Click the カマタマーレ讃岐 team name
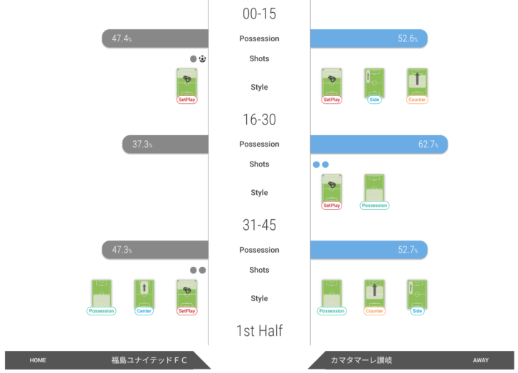The height and width of the screenshot is (373, 518). [361, 360]
